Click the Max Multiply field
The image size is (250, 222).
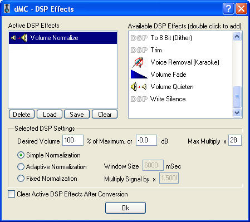[x=235, y=140]
